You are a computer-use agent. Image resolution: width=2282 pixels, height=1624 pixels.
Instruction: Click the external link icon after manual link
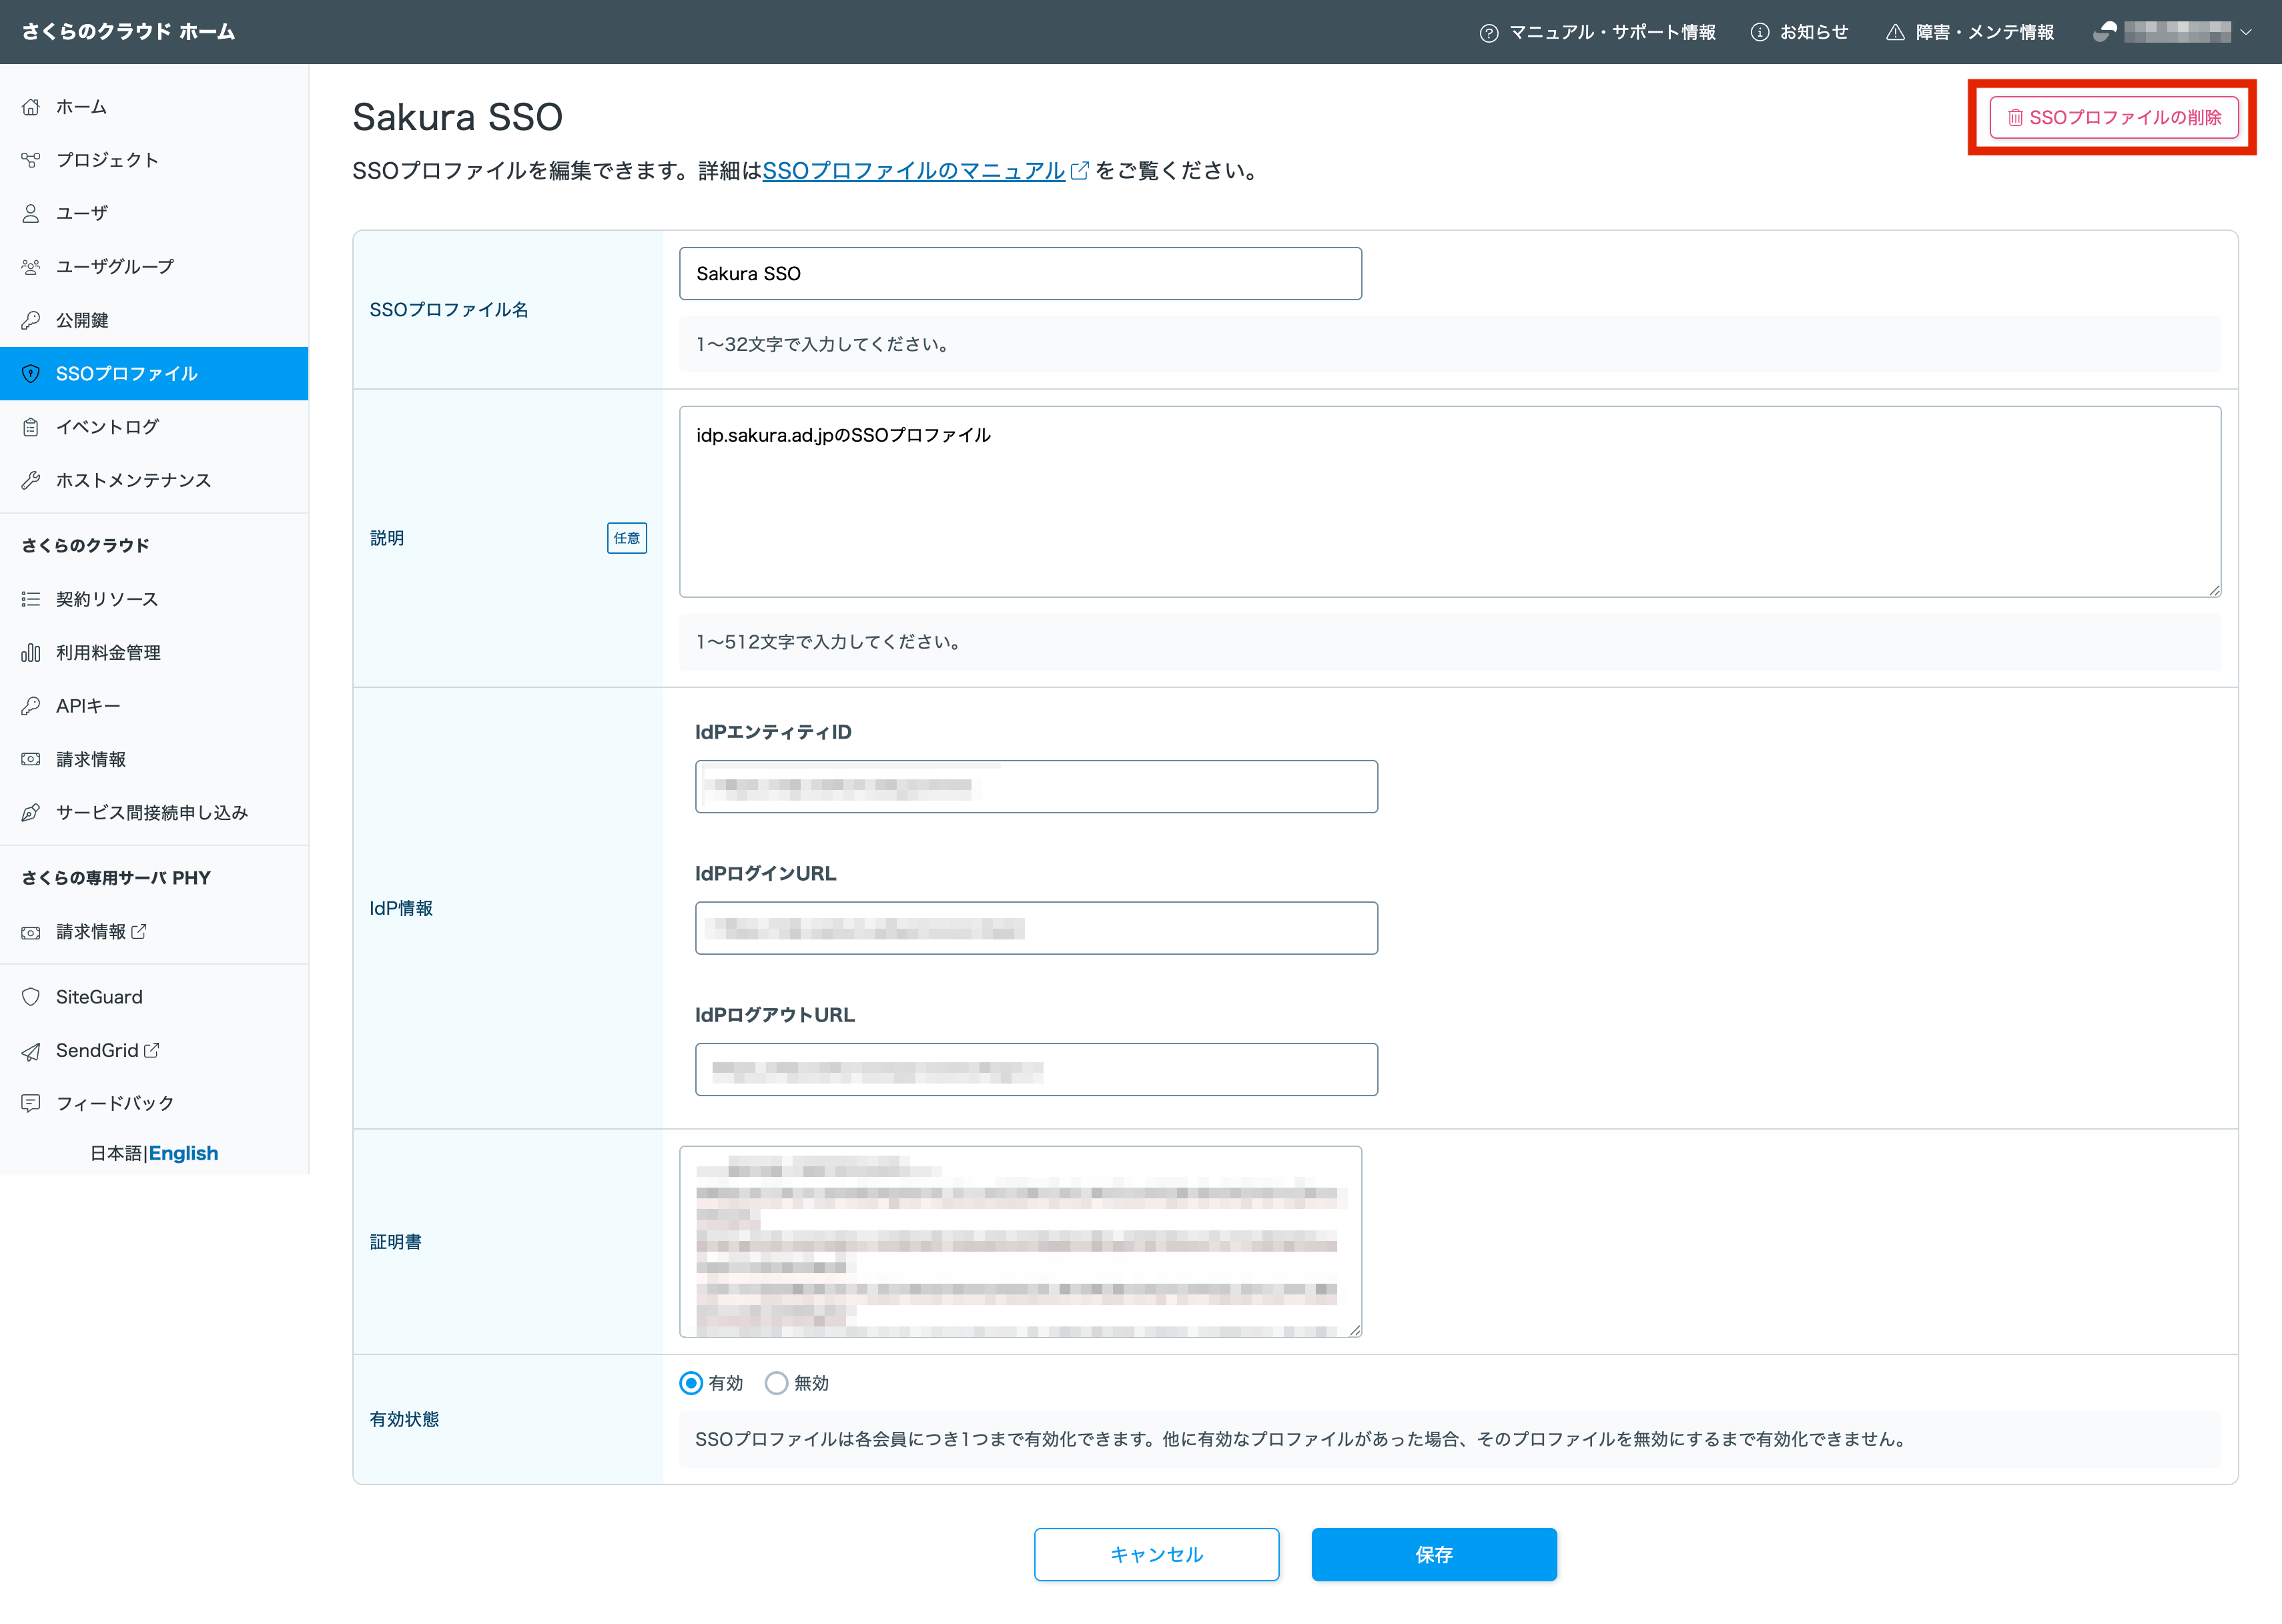pyautogui.click(x=1080, y=171)
